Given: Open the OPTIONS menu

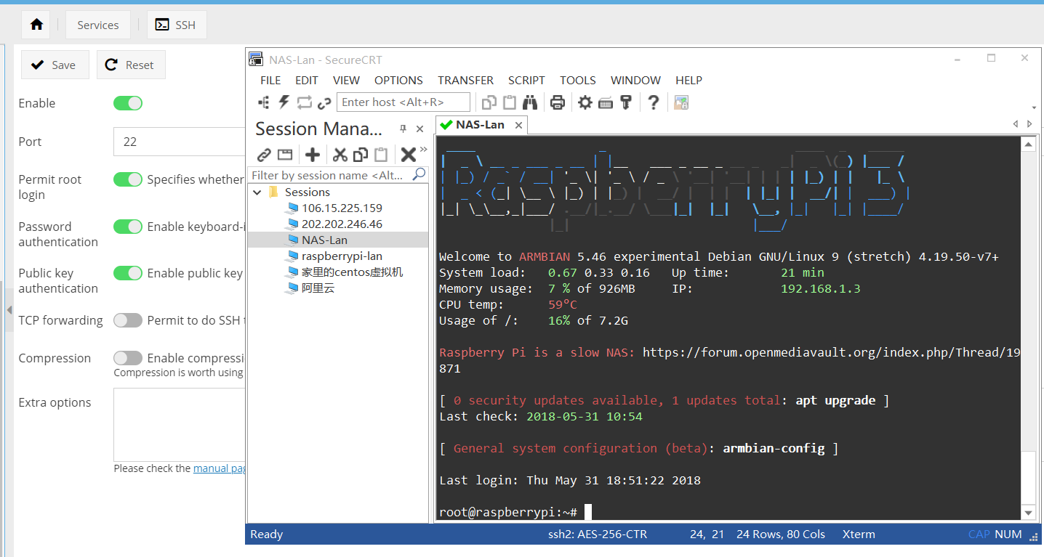Looking at the screenshot, I should tap(398, 80).
